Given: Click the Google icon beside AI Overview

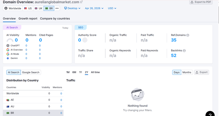Looking at the screenshot, I should click(x=8, y=50).
